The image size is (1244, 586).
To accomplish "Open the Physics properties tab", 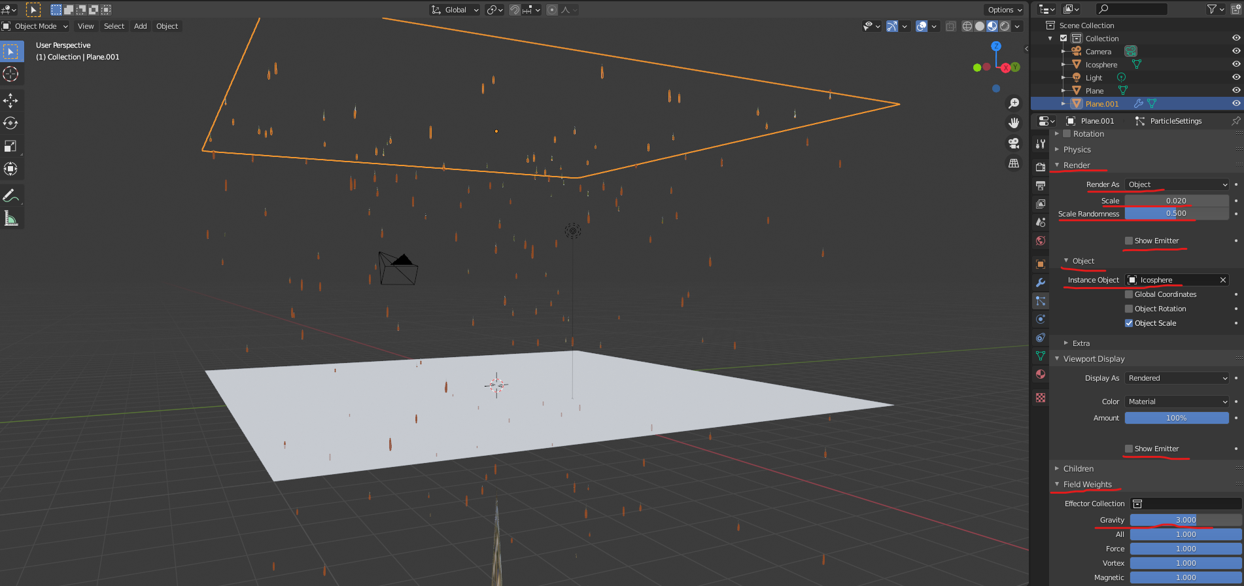I will pos(1041,319).
